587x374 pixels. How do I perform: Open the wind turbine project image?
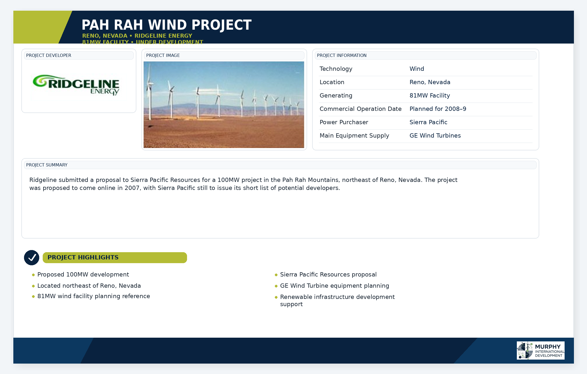[x=224, y=105]
